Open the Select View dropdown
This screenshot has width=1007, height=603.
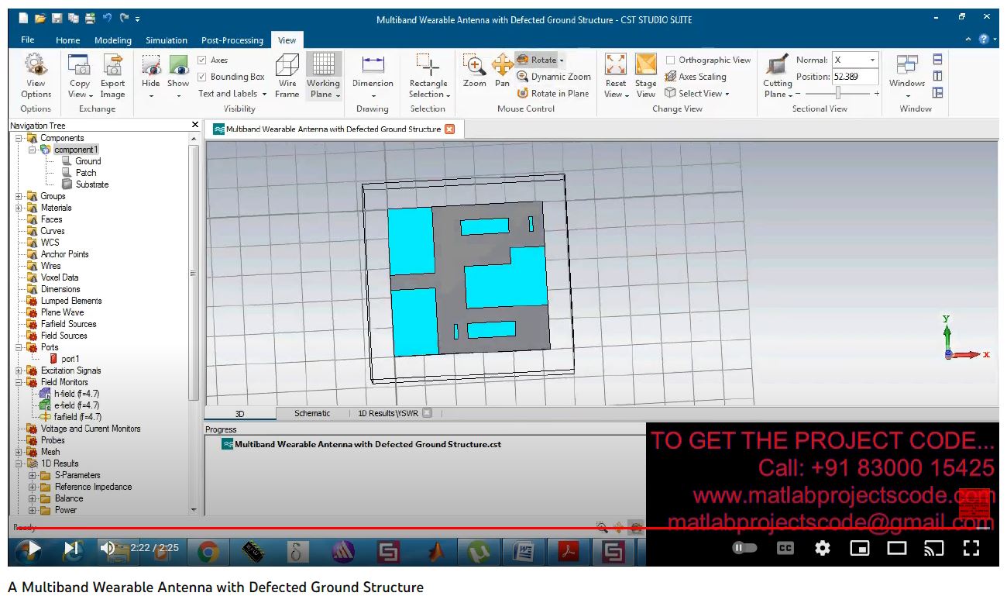[x=697, y=93]
